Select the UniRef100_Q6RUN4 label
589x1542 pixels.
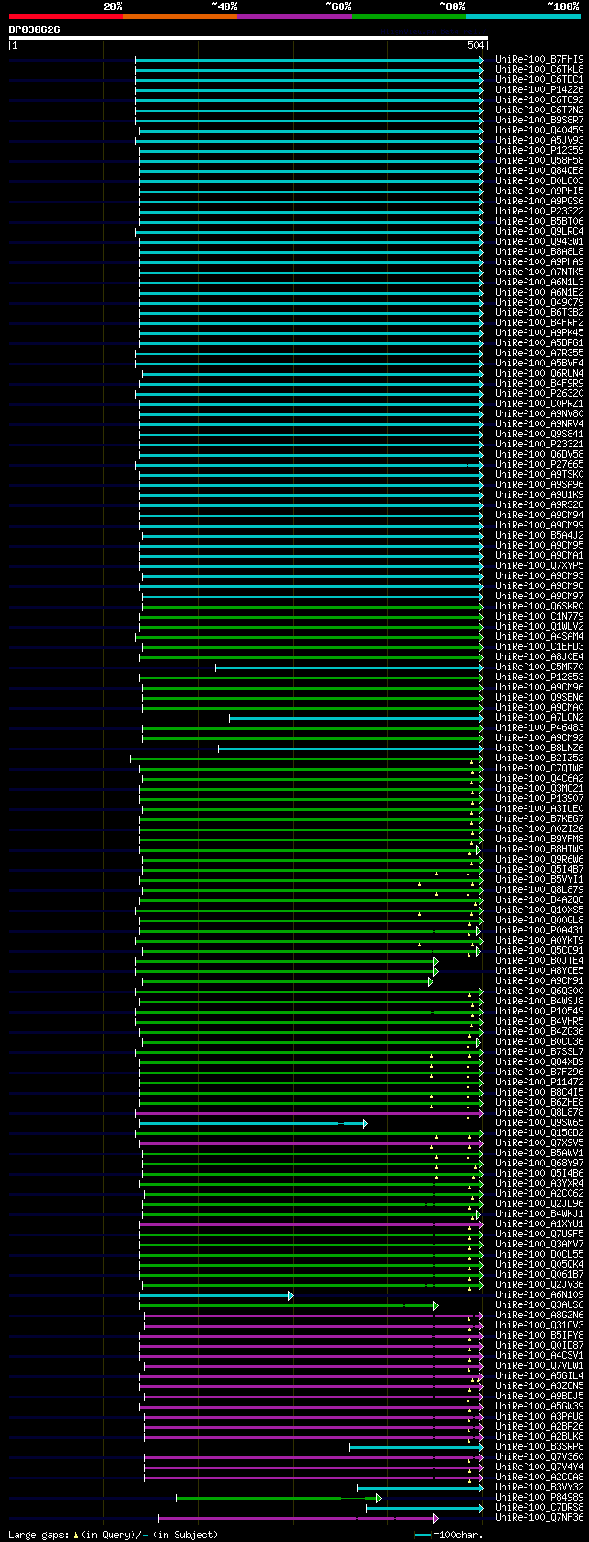[539, 373]
